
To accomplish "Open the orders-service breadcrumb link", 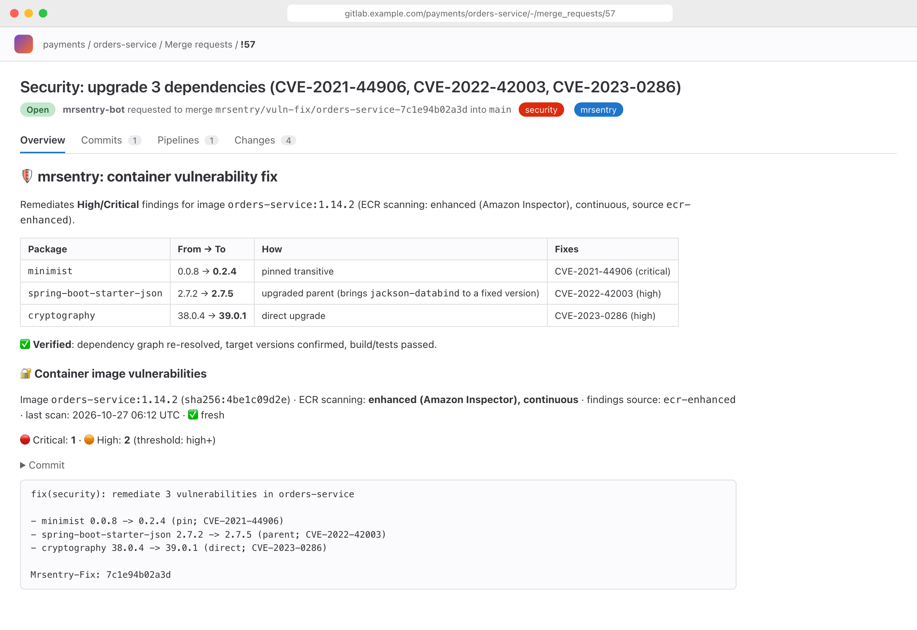I will pyautogui.click(x=125, y=44).
